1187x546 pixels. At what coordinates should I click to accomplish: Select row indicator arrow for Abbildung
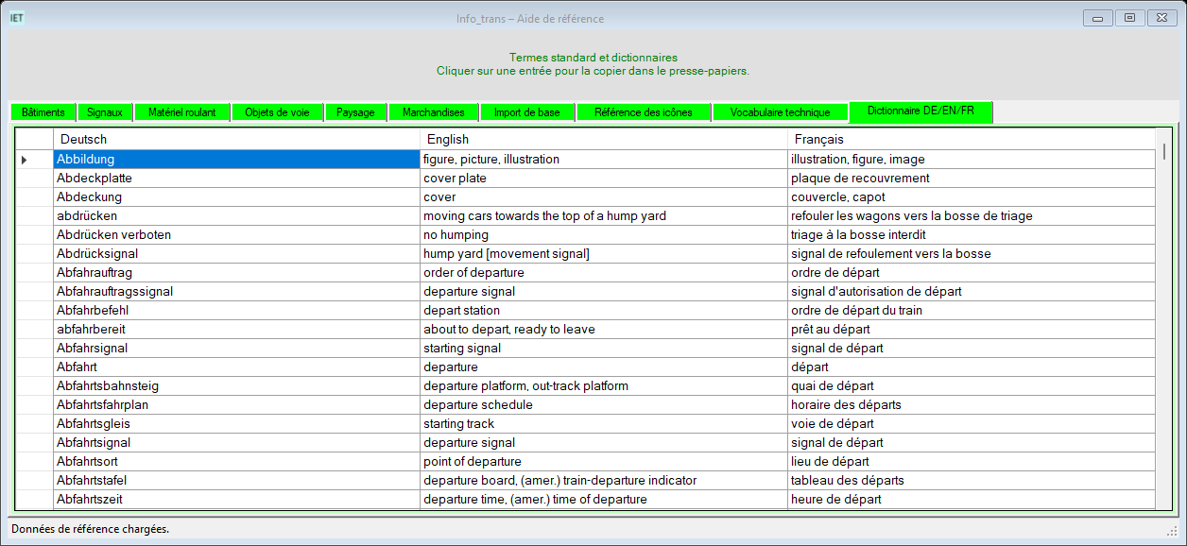tap(24, 160)
